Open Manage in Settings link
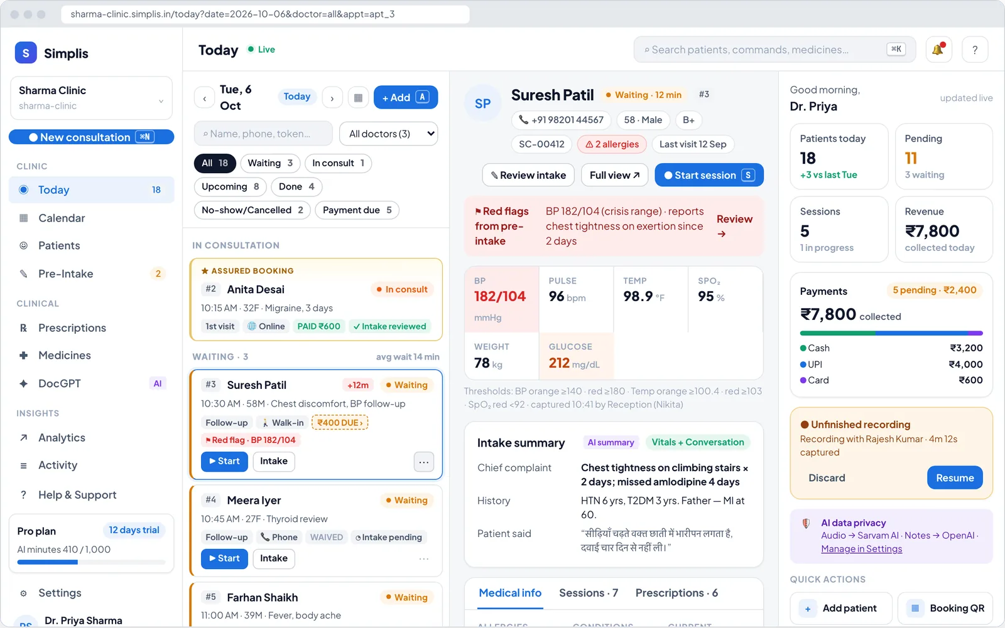Screen dimensions: 1005x628 tap(861, 549)
